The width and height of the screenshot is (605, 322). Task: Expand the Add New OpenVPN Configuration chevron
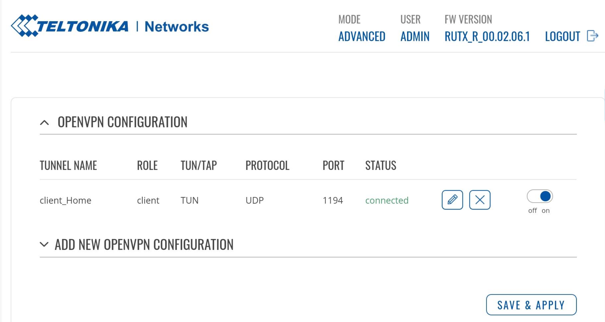(44, 244)
